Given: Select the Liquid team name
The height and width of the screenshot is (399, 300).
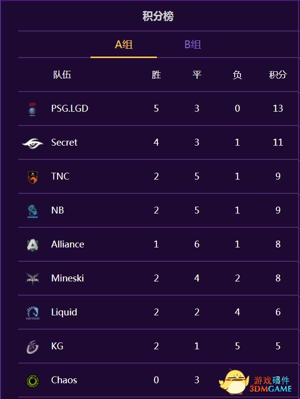Looking at the screenshot, I should 64,312.
